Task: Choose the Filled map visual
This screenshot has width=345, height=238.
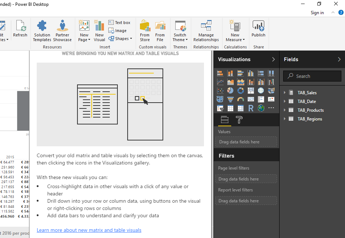Action: pyautogui.click(x=271, y=91)
